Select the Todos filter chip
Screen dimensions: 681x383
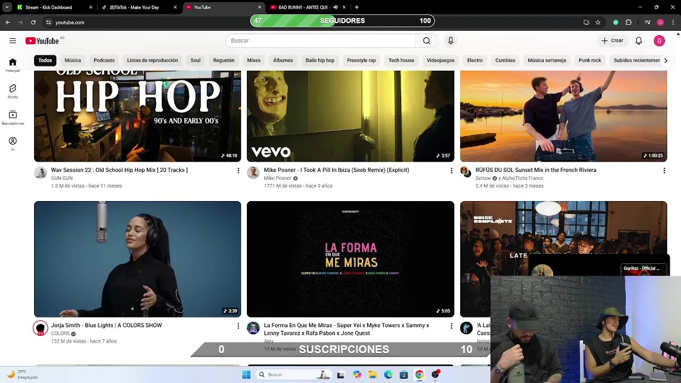(45, 60)
